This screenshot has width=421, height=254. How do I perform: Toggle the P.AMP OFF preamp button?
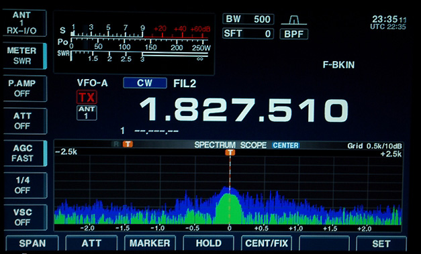click(x=25, y=88)
